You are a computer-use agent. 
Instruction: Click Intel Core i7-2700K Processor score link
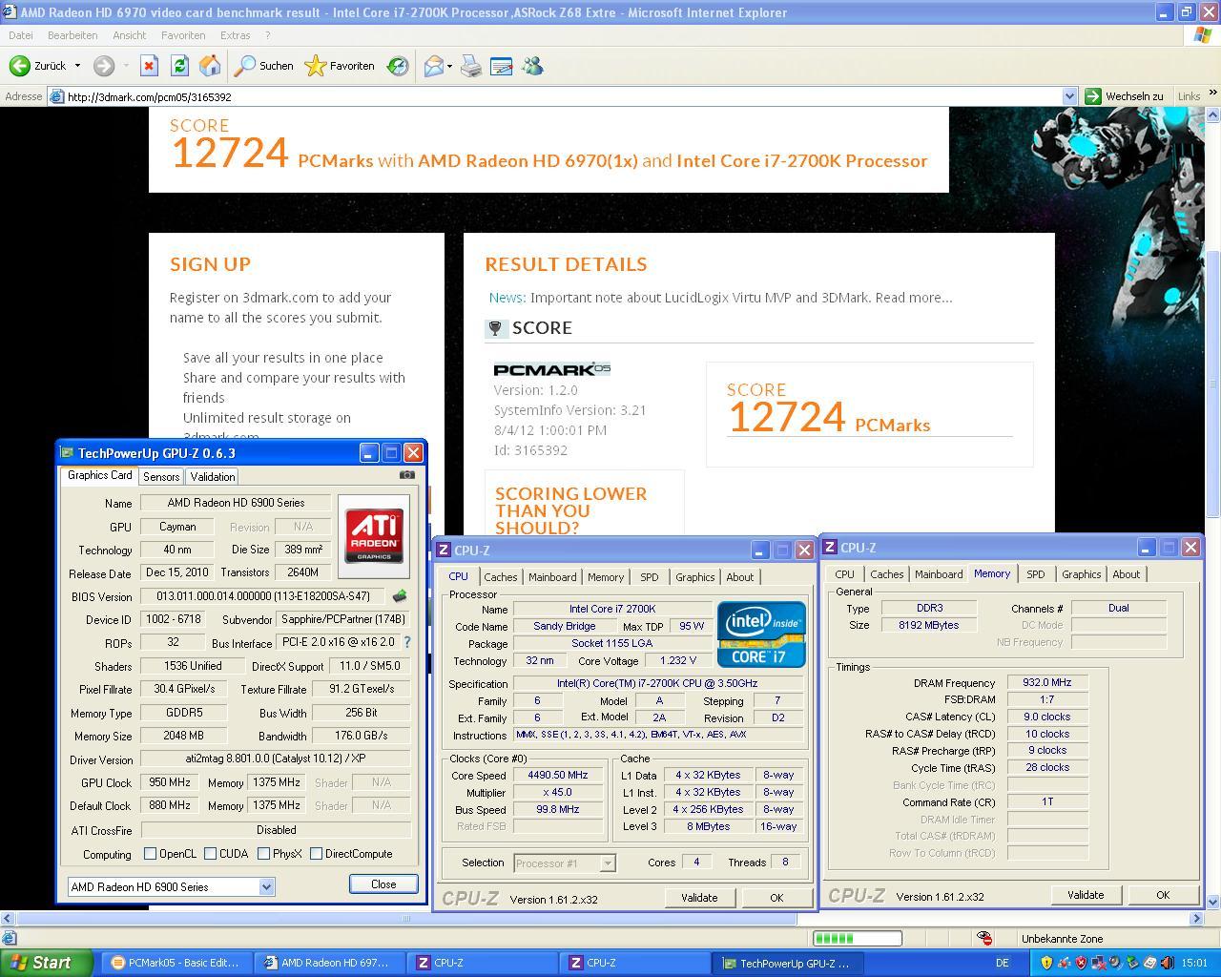click(802, 160)
